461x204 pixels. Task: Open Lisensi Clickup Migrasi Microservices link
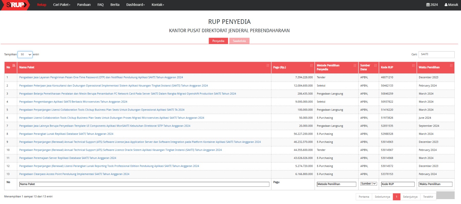pyautogui.click(x=112, y=118)
